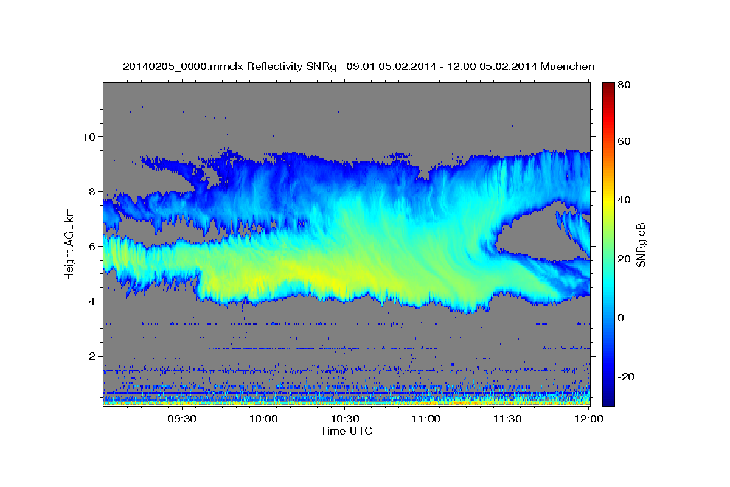Viewport: 730px width, 487px height.
Task: Click the height axis tick label 8
Action: coord(94,191)
